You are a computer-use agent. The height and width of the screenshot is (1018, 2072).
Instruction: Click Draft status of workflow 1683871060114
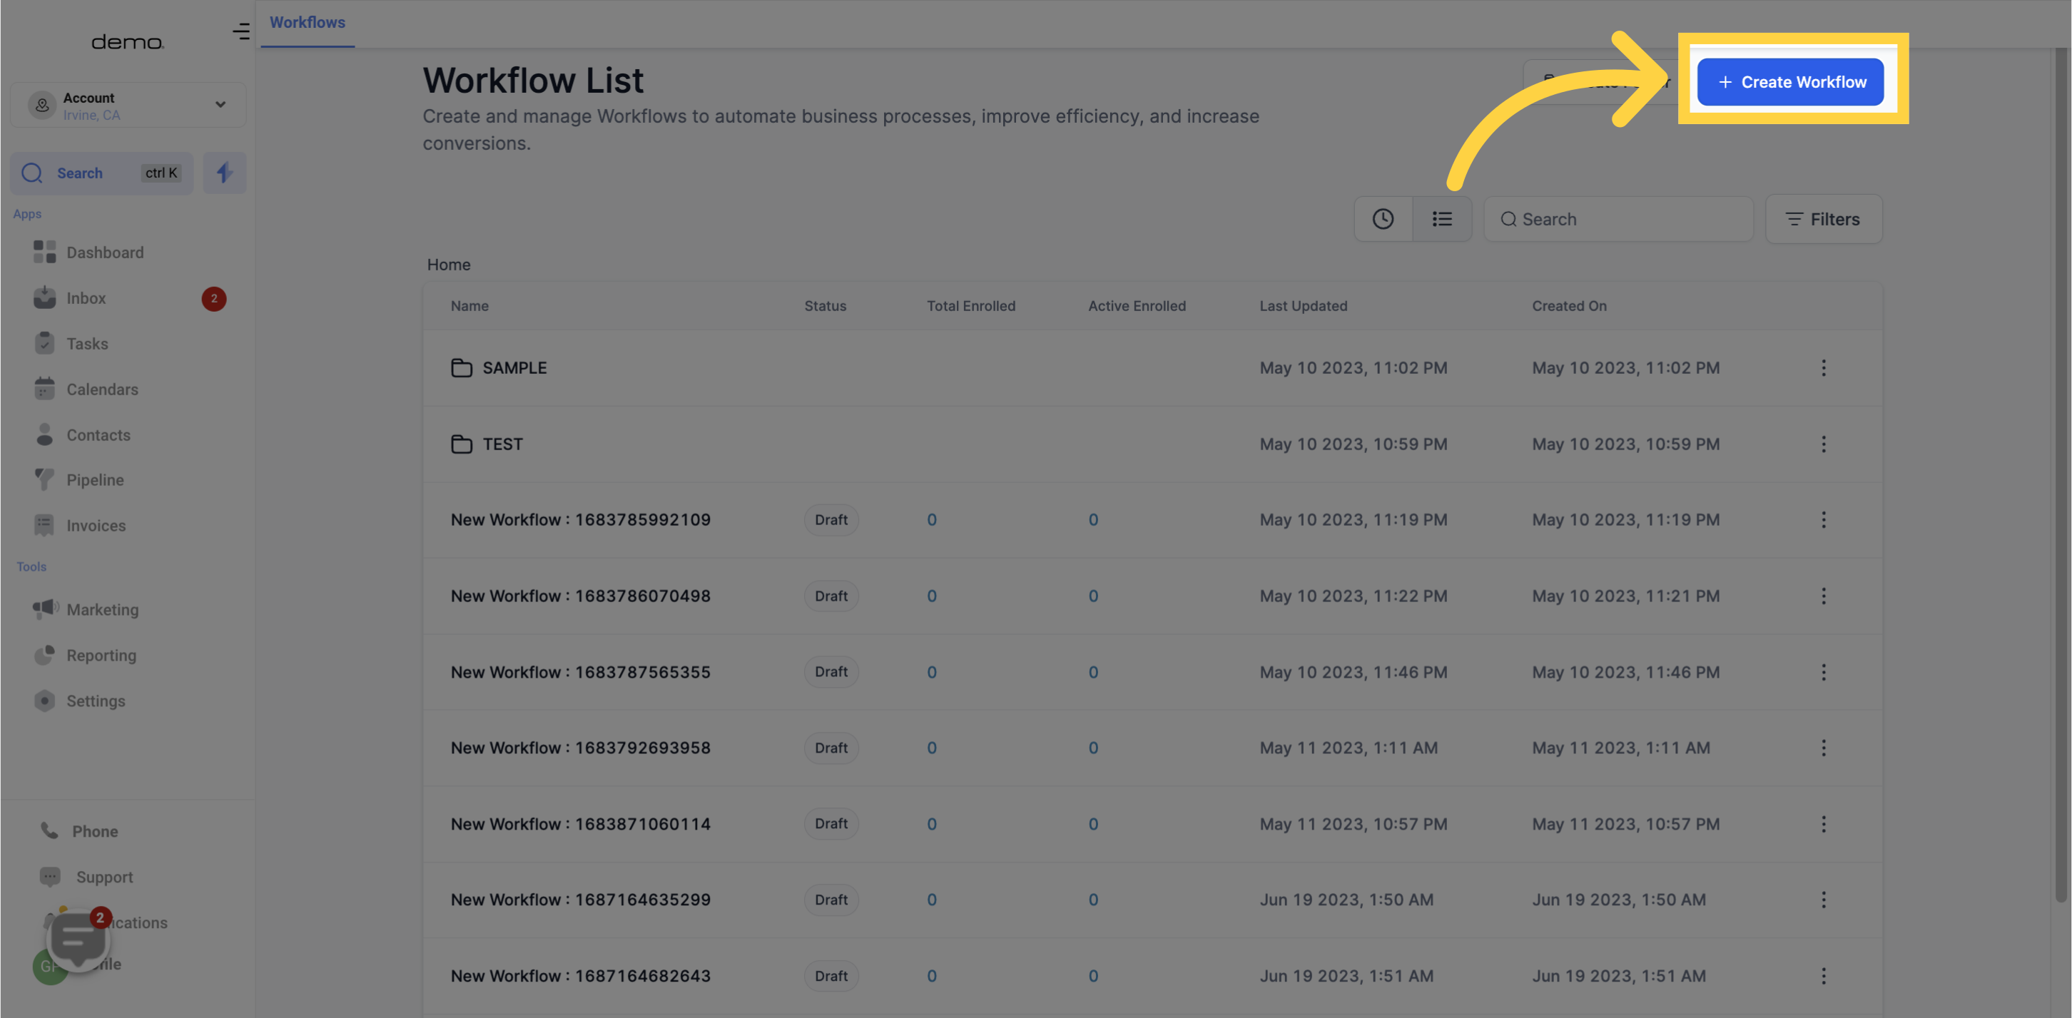pos(831,824)
